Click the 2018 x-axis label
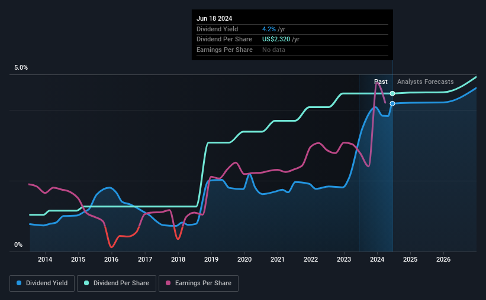Viewport: 486px width, 300px height. [x=178, y=259]
